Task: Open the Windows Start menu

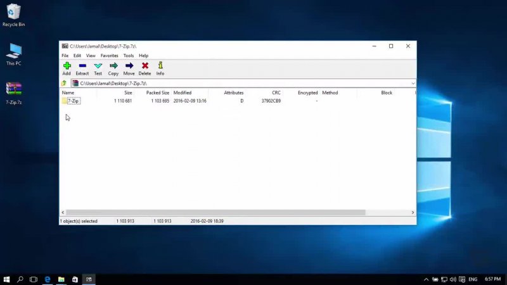Action: click(x=7, y=279)
